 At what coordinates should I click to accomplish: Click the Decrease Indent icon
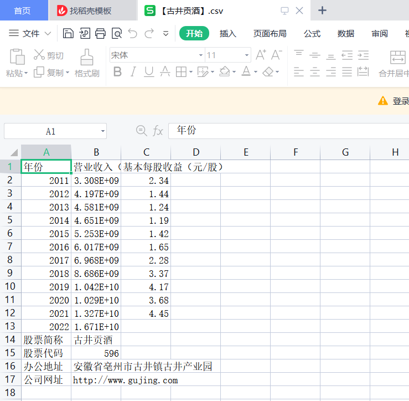pos(347,55)
